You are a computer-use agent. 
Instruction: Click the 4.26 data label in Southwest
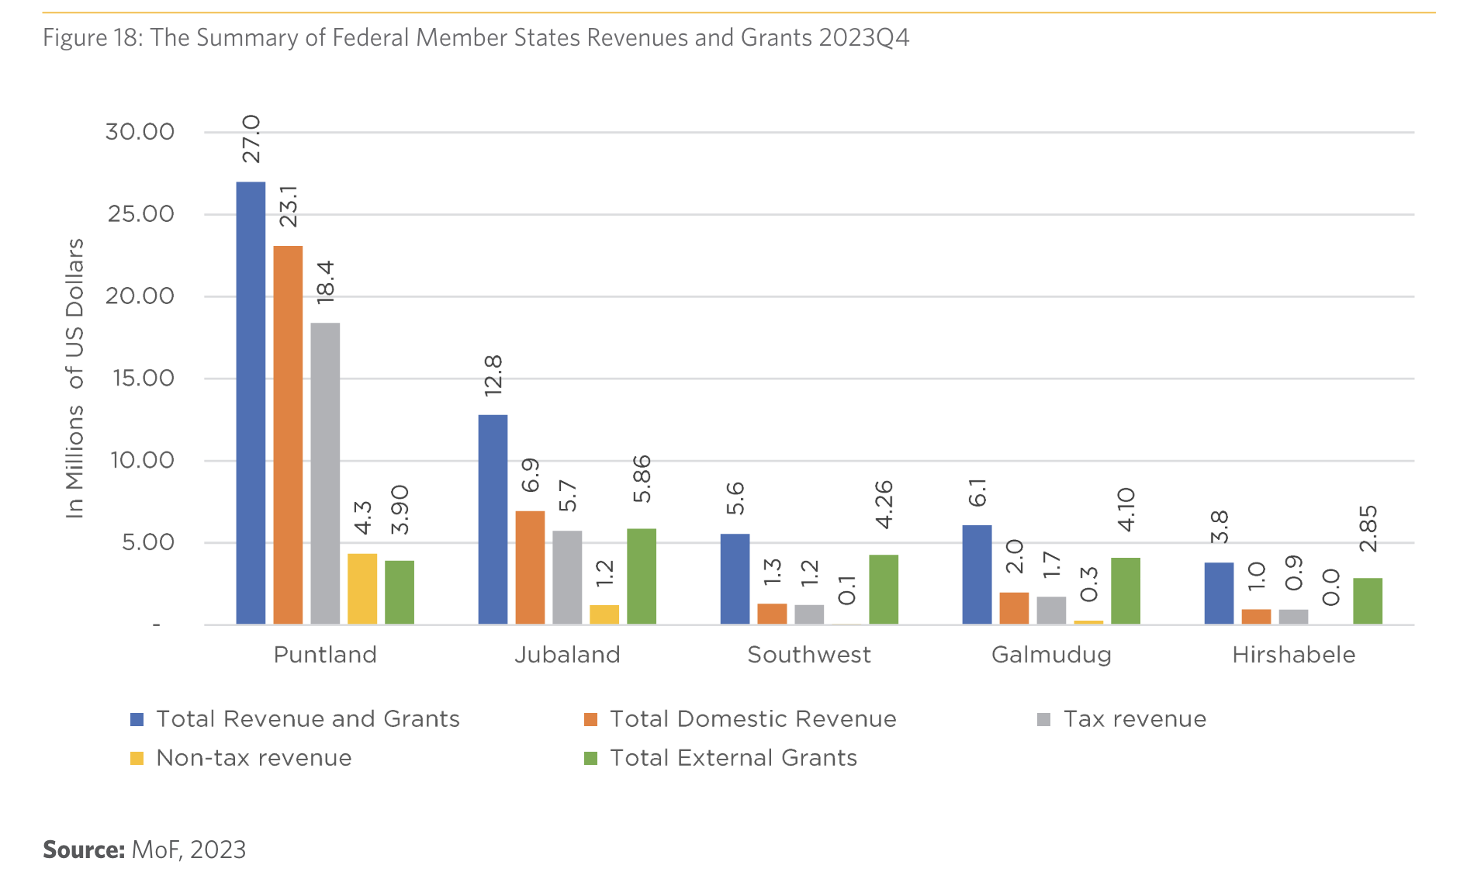(884, 505)
